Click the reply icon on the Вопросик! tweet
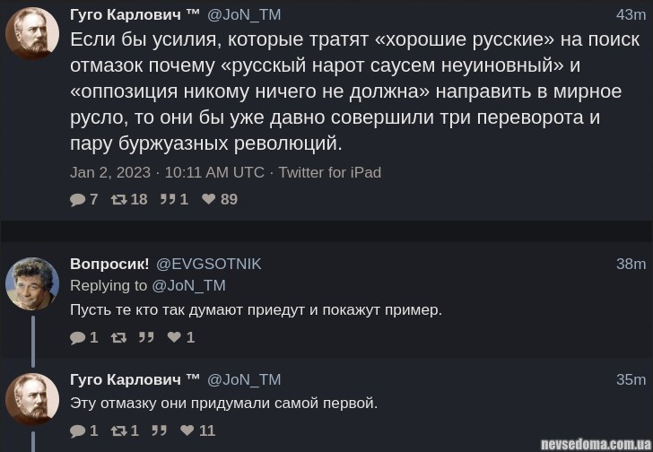The width and height of the screenshot is (653, 452). [x=77, y=337]
